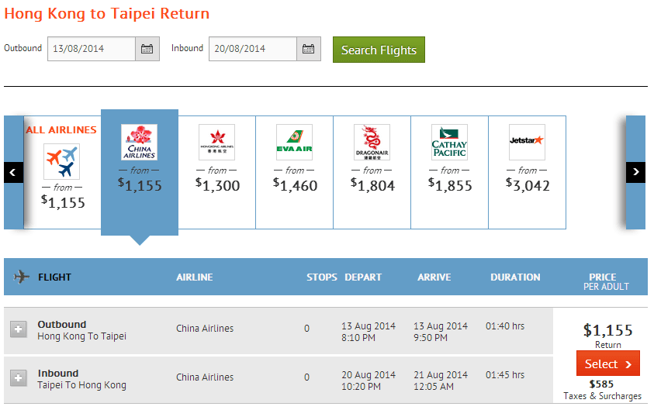The width and height of the screenshot is (654, 410).
Task: Sort by the Price per adult column
Action: 603,281
